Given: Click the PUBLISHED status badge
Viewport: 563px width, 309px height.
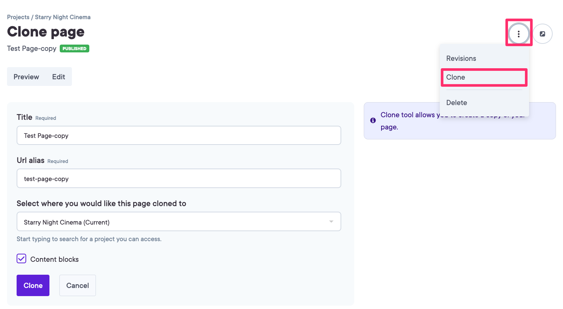Looking at the screenshot, I should tap(74, 48).
